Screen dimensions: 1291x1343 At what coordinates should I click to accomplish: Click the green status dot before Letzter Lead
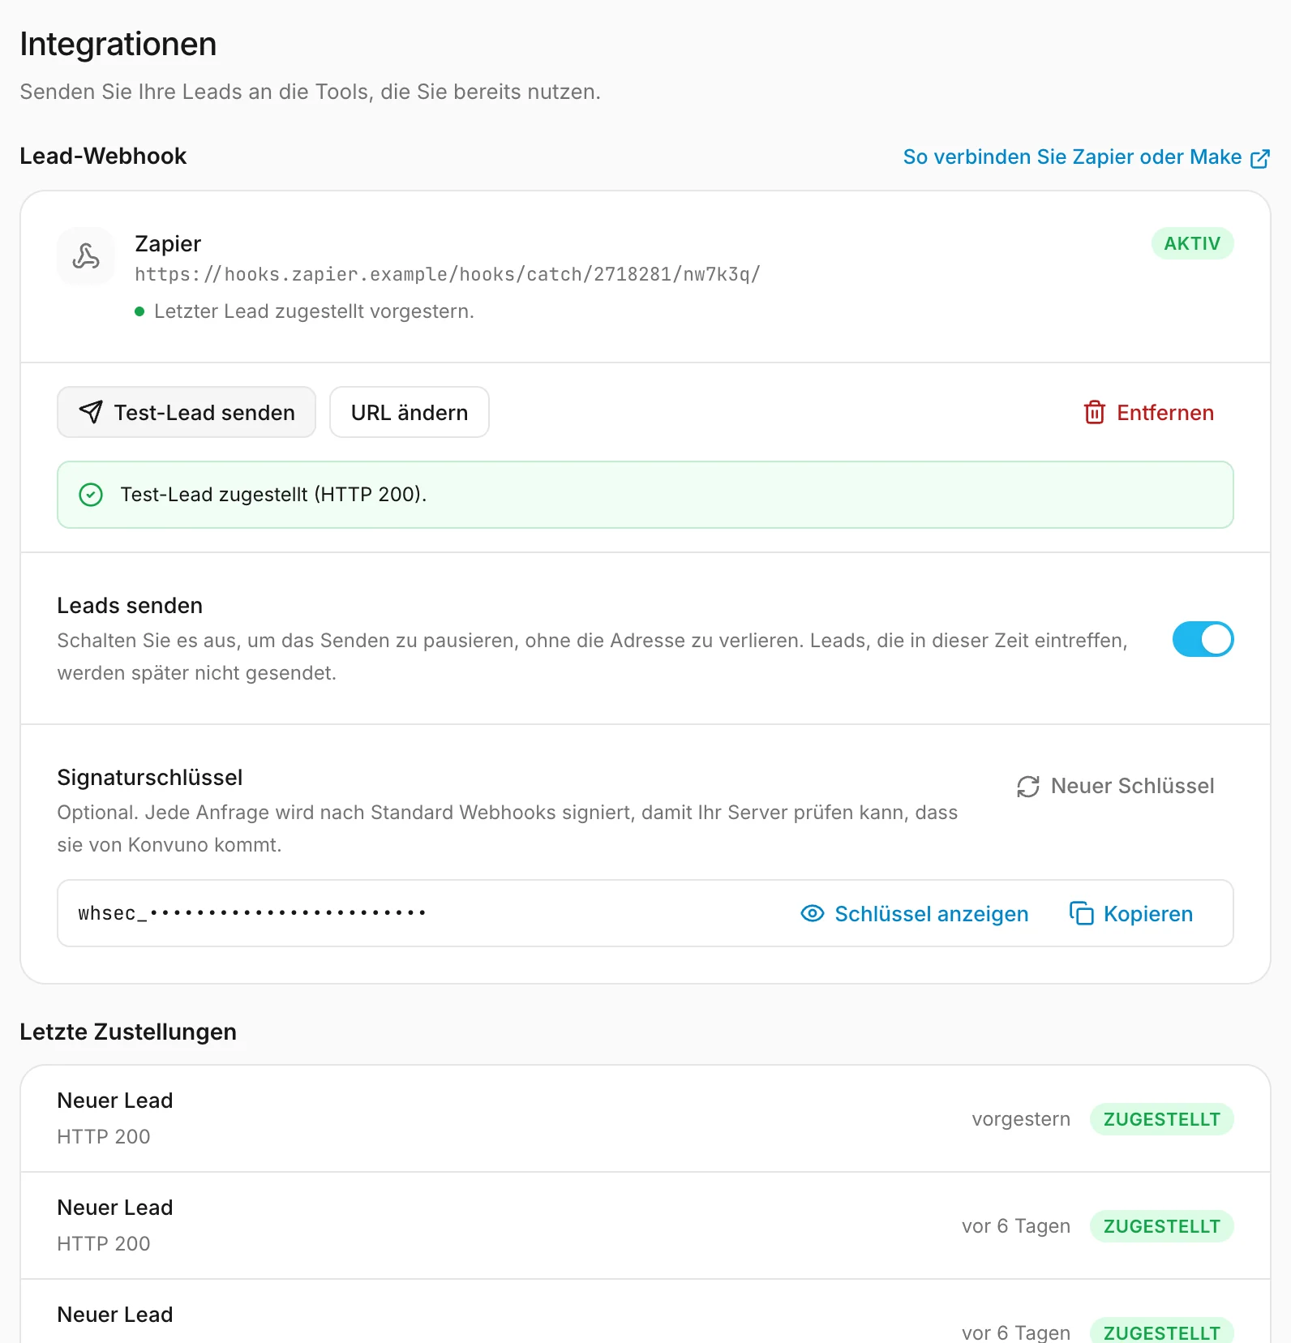click(139, 311)
